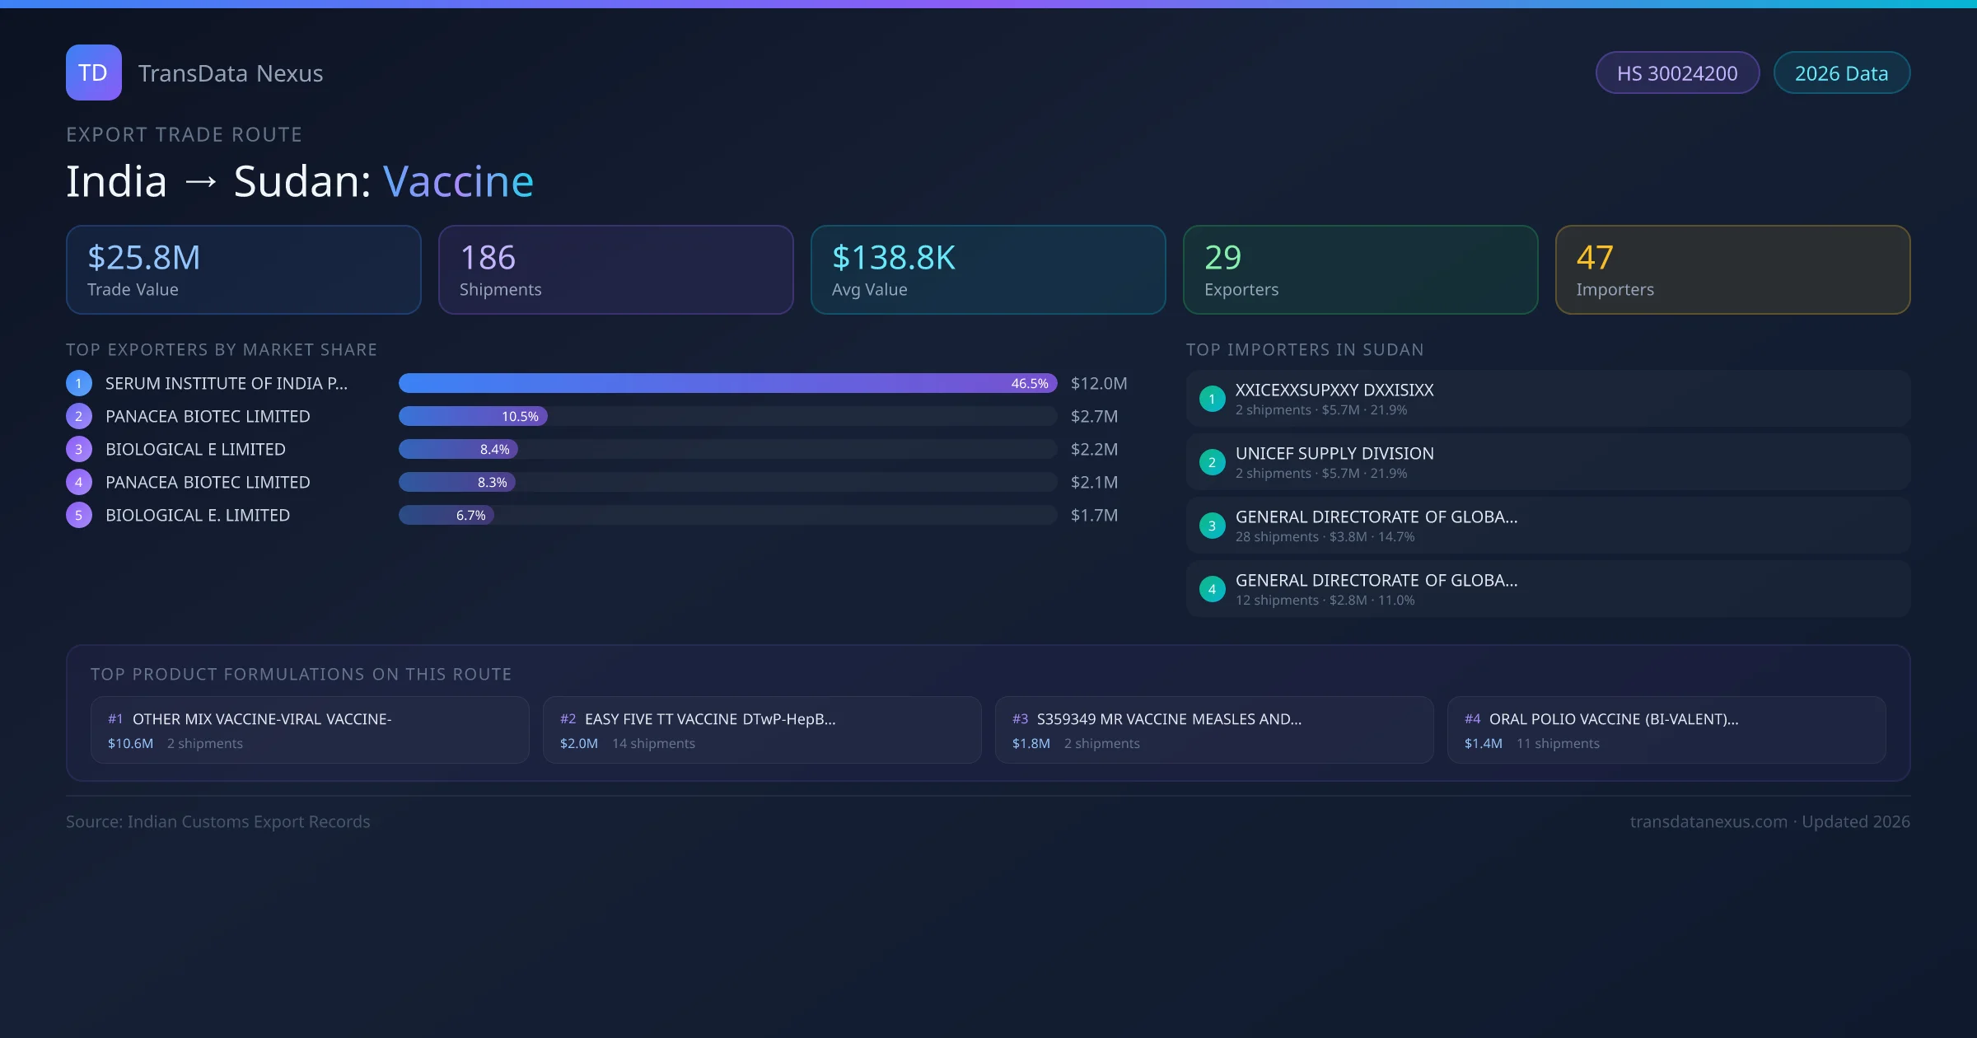Select the $25.8M Trade Value card
Viewport: 1977px width, 1038px height.
tap(243, 269)
